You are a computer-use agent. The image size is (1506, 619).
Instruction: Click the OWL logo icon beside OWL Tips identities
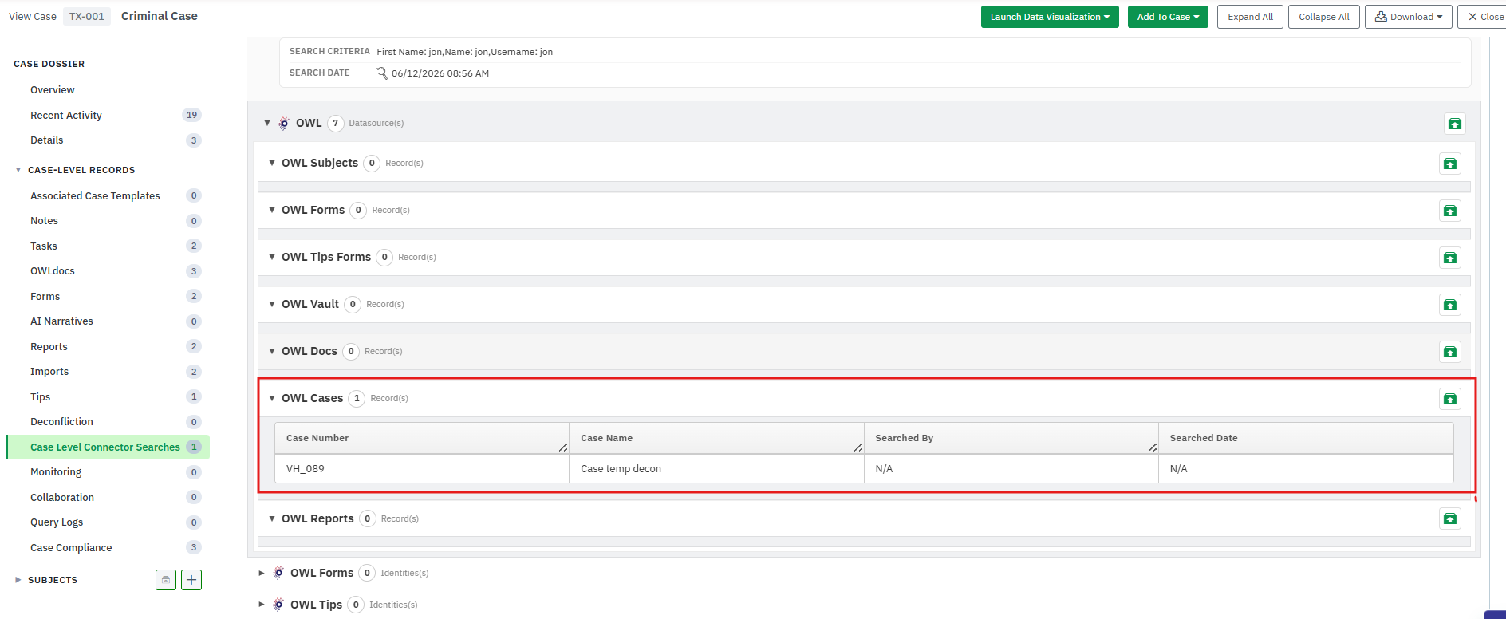(278, 605)
